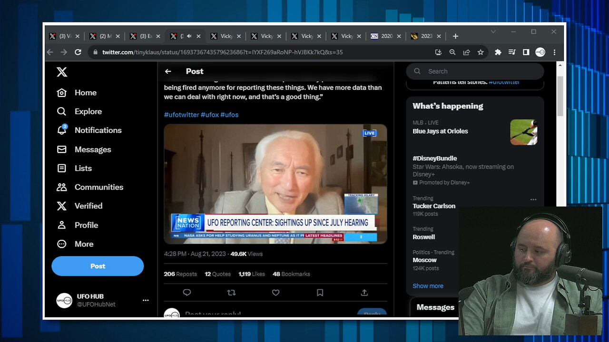
Task: Open the Moscow trending topic
Action: [x=424, y=260]
